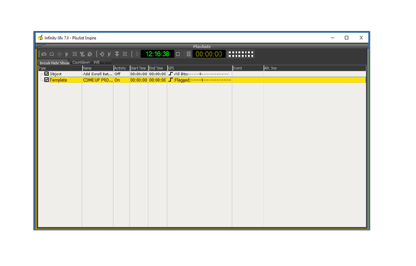Click the open playlist icon starting the toolbar

tap(44, 54)
